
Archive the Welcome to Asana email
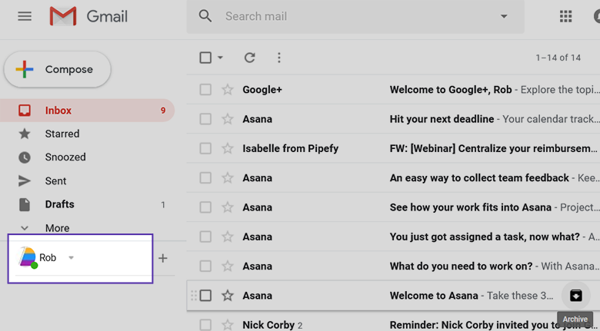pos(575,296)
